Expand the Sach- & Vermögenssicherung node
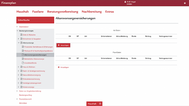Screen dimensions: 189x106 pos(18,71)
